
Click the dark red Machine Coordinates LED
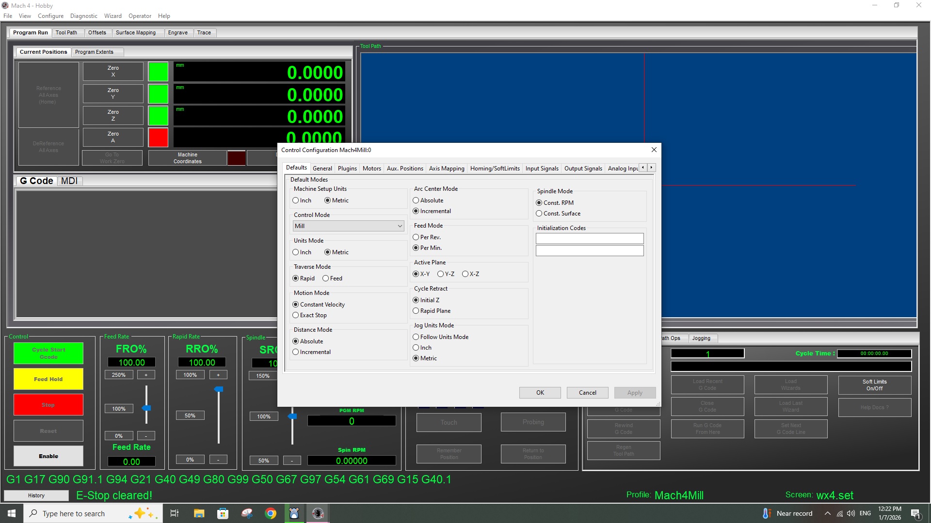click(x=236, y=158)
